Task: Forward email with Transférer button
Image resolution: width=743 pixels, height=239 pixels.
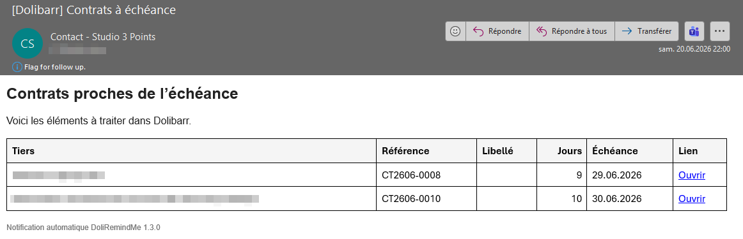Action: 647,31
